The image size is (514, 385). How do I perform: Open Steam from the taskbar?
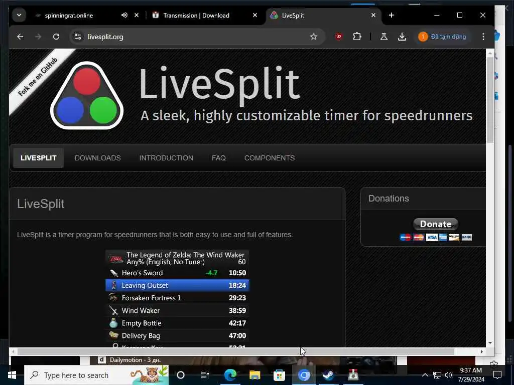point(328,375)
